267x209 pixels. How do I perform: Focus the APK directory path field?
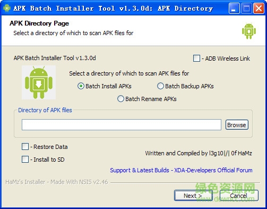coord(122,125)
